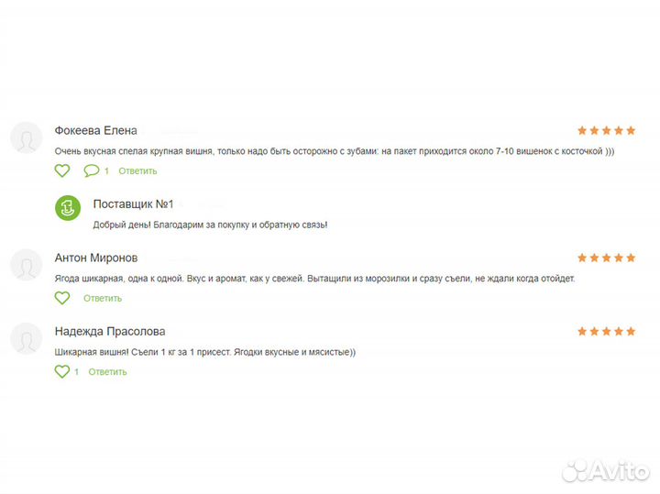Reply to Антон Миронов's review via Ответить
This screenshot has width=660, height=494.
pos(103,299)
